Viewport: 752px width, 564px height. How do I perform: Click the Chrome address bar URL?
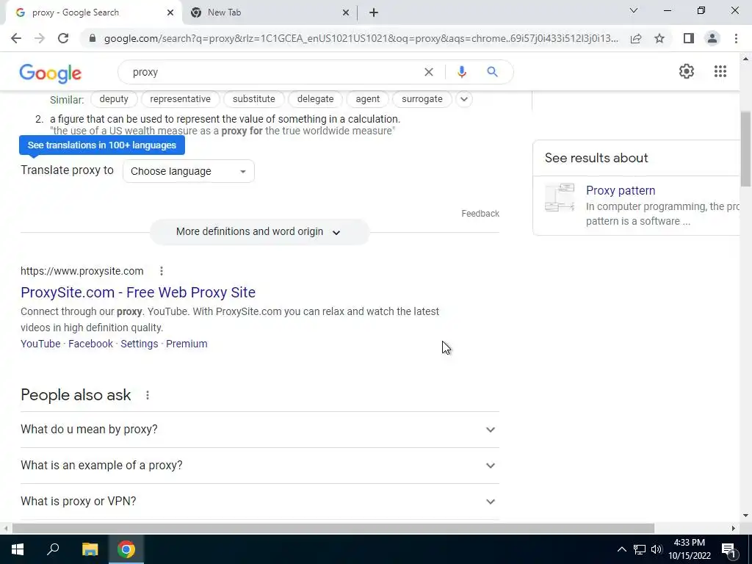click(x=361, y=38)
